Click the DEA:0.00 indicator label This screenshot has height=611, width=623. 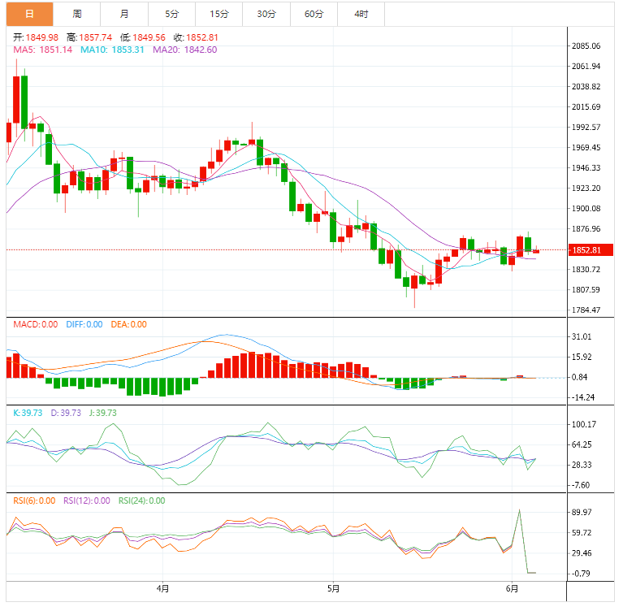pyautogui.click(x=128, y=325)
